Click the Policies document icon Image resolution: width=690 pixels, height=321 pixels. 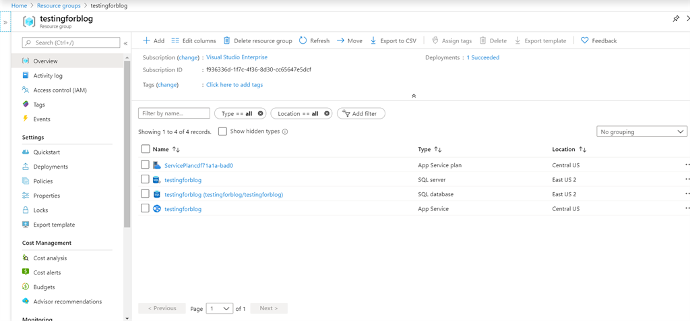point(26,181)
